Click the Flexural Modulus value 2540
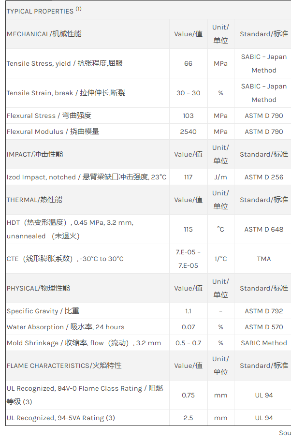Viewport: 291px width, 440px height. (188, 132)
